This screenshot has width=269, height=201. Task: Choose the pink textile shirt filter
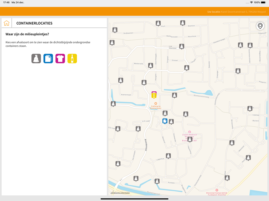tap(60, 58)
